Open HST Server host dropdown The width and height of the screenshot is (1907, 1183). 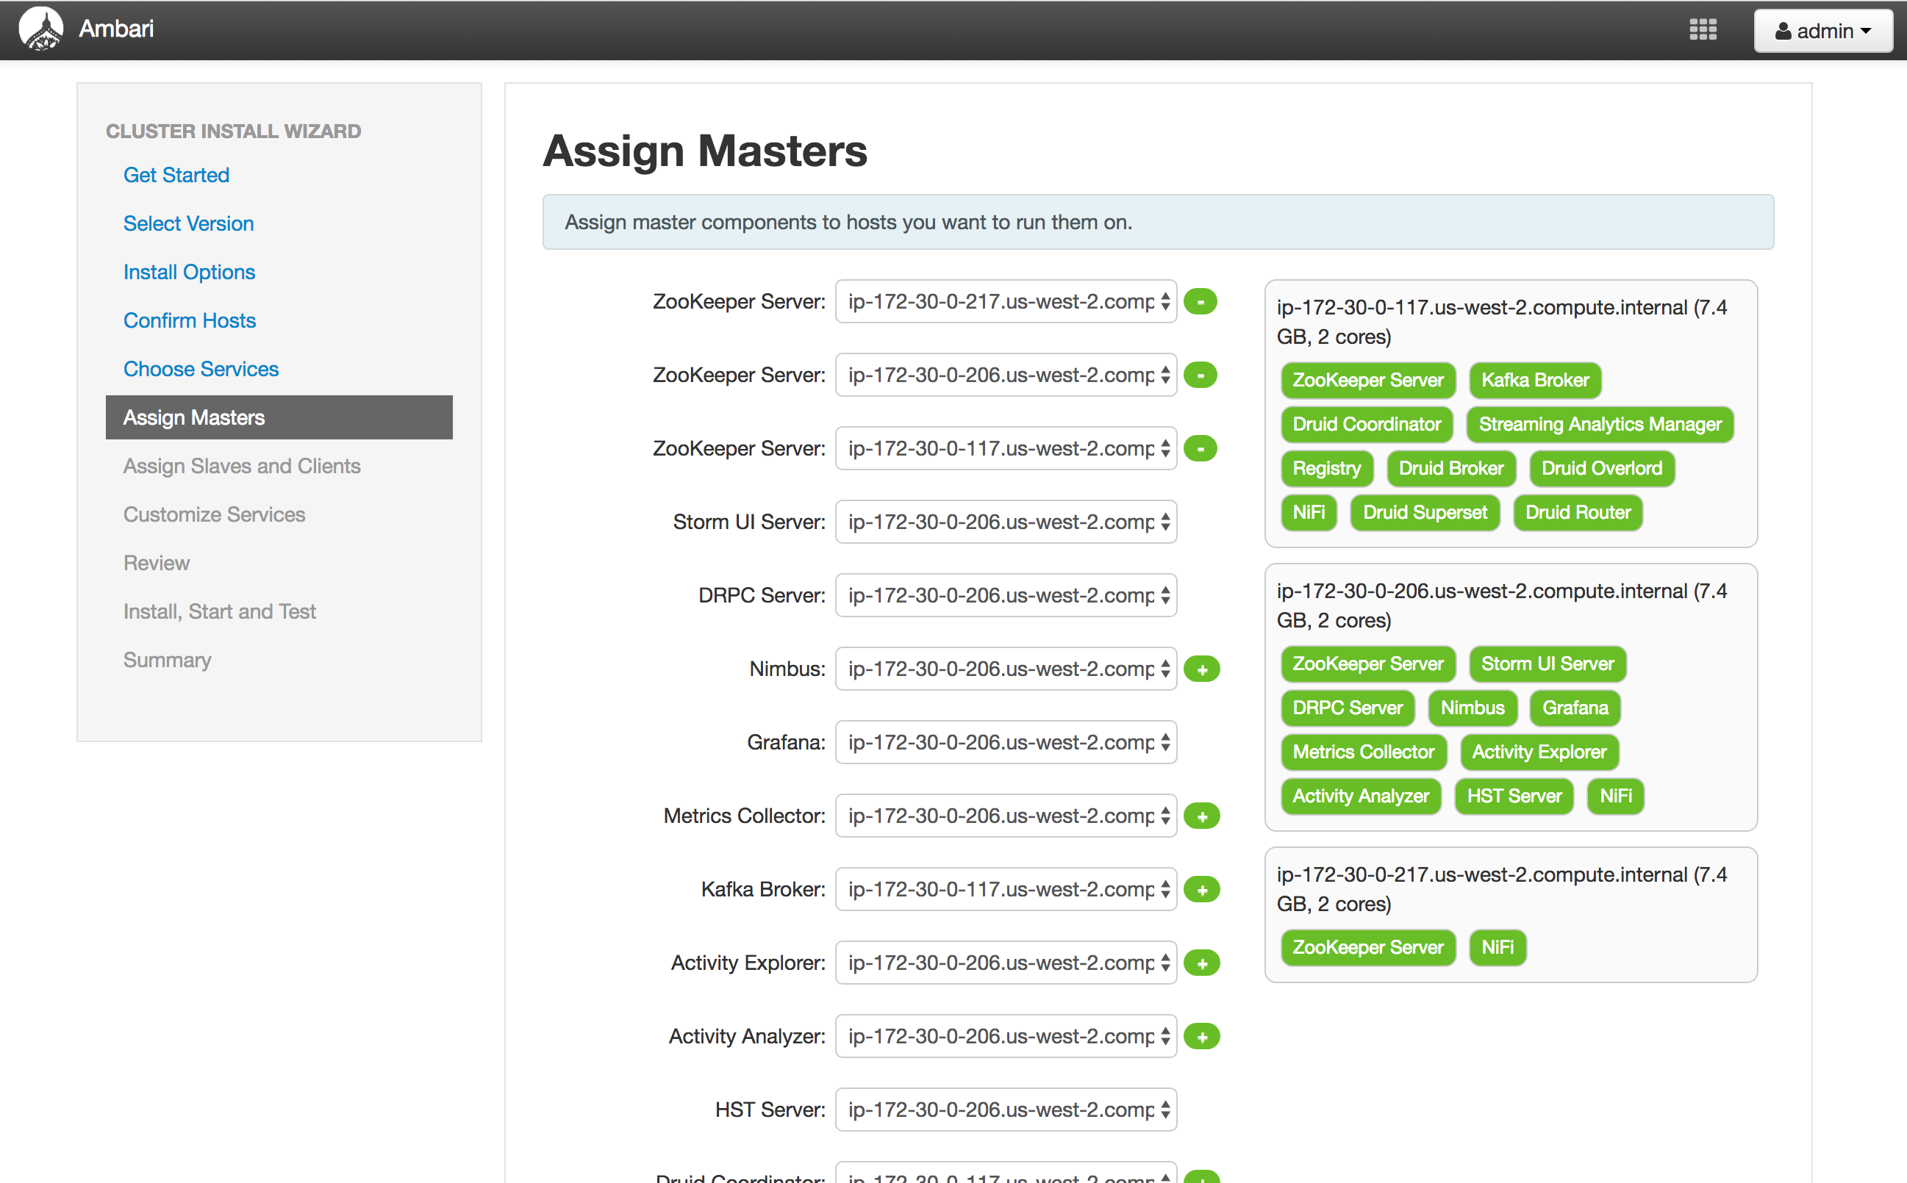[1005, 1110]
